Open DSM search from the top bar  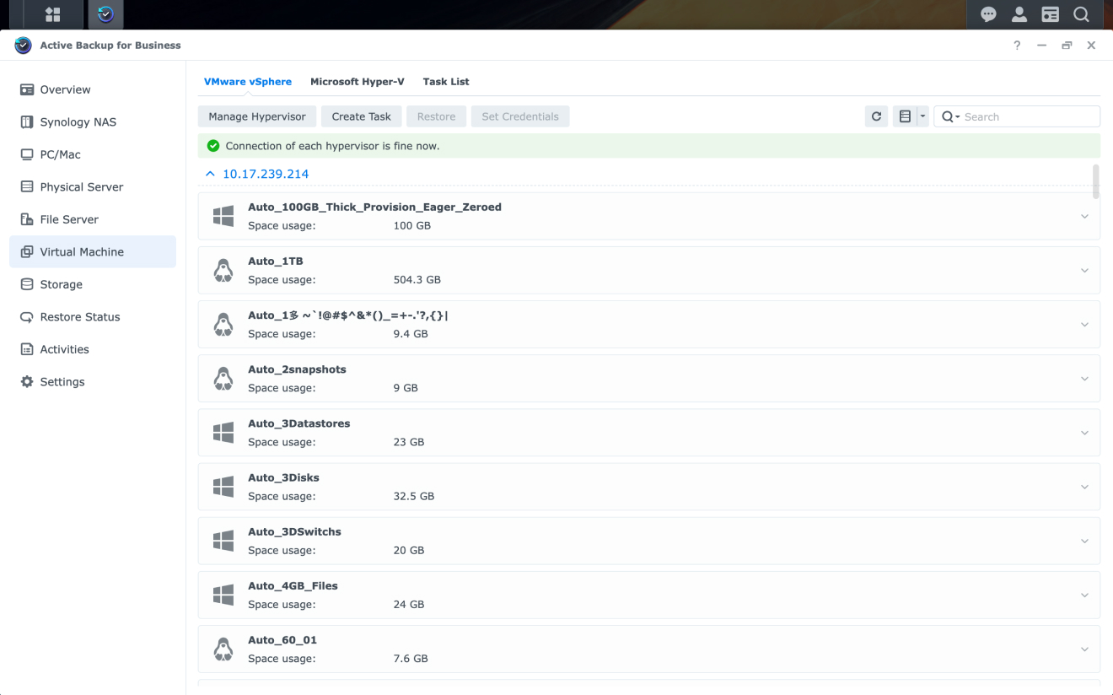(x=1081, y=14)
